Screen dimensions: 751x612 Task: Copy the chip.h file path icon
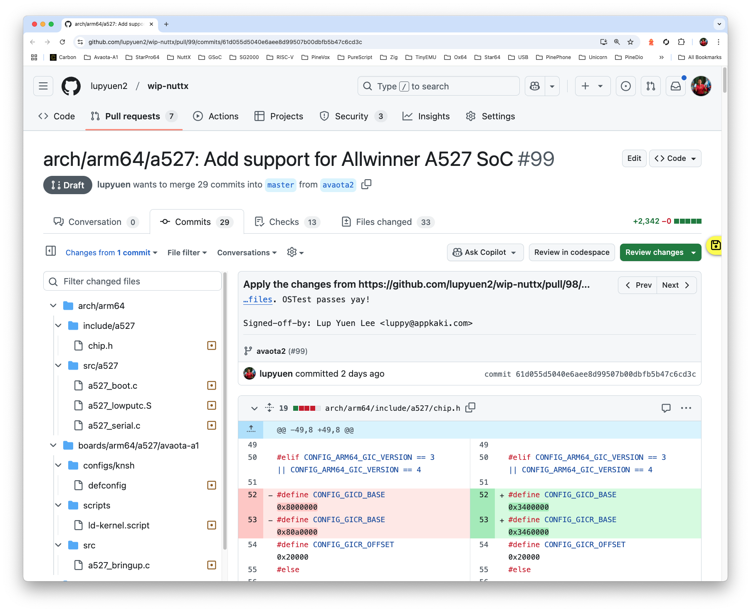click(470, 408)
